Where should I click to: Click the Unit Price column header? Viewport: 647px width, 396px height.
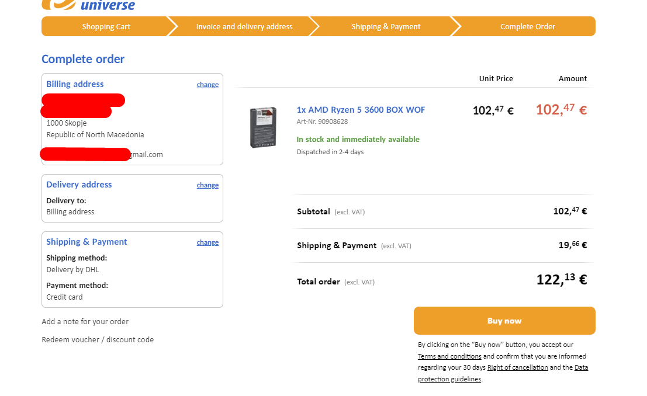coord(496,78)
